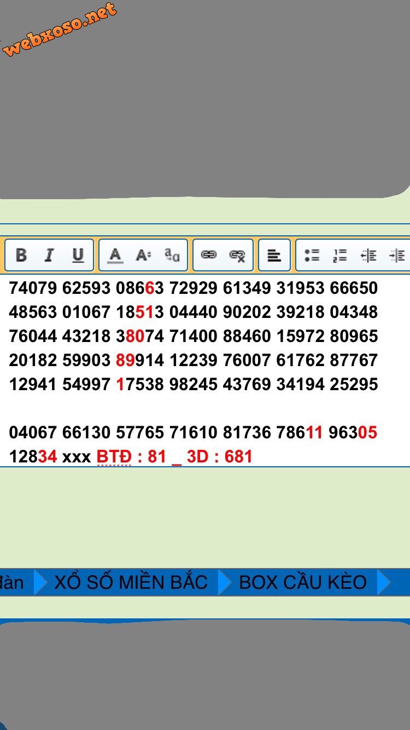The width and height of the screenshot is (410, 730).
Task: Open the text alignment options
Action: click(x=274, y=255)
